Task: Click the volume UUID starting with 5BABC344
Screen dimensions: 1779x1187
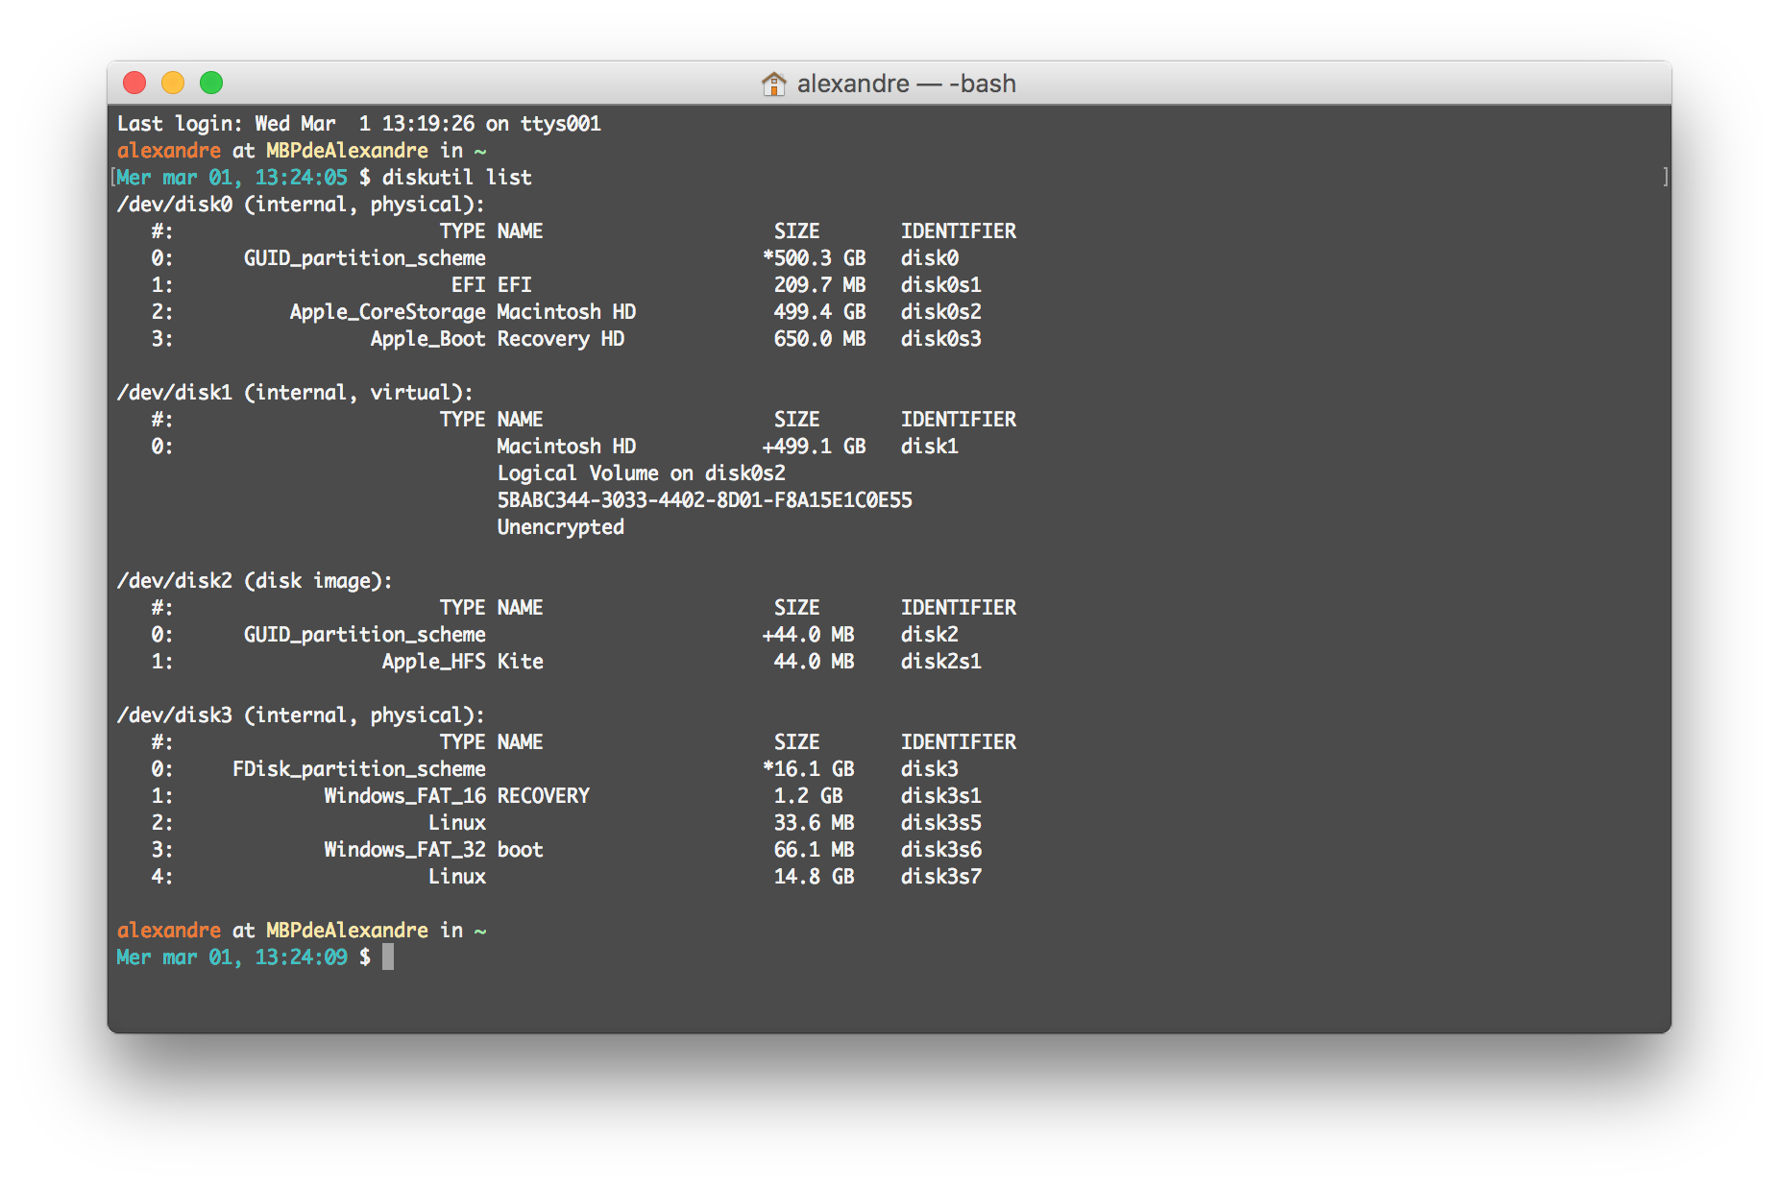Action: tap(704, 500)
